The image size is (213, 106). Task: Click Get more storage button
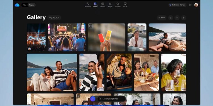coord(177,5)
